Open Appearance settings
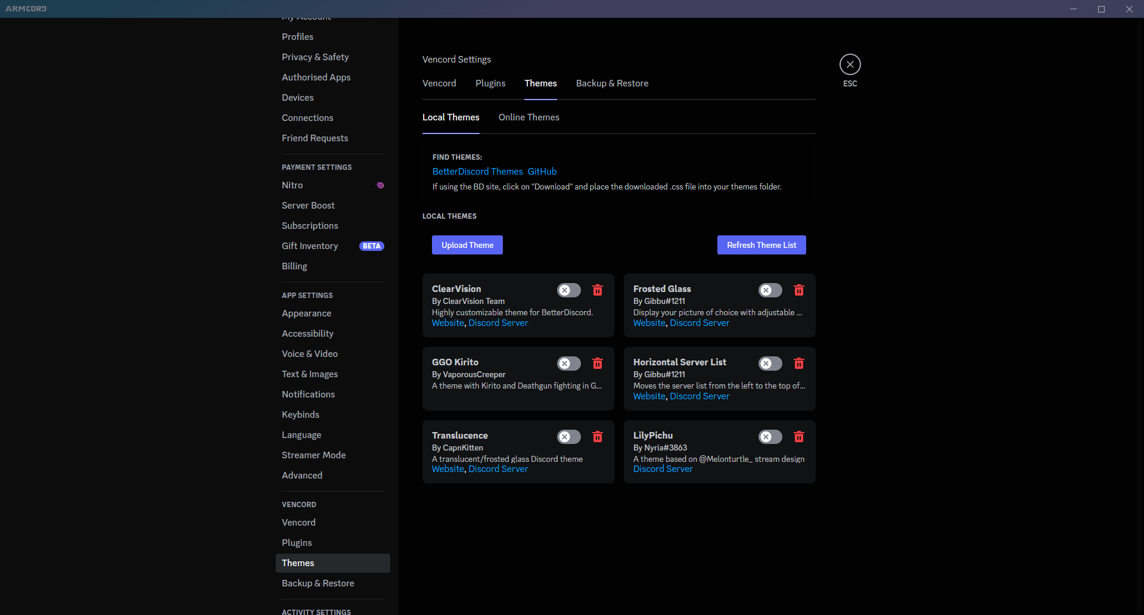 [x=333, y=313]
